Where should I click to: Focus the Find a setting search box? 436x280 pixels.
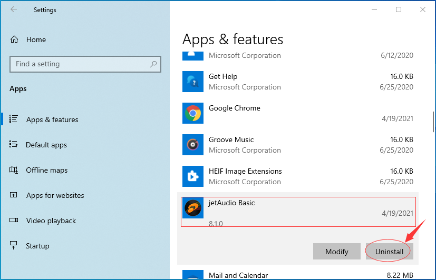(x=85, y=64)
